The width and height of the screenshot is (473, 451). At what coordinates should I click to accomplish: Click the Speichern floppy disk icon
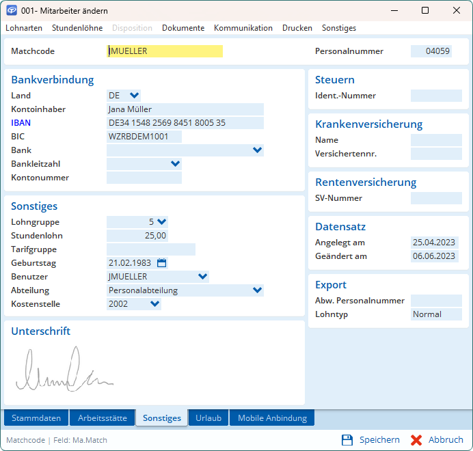pyautogui.click(x=347, y=440)
